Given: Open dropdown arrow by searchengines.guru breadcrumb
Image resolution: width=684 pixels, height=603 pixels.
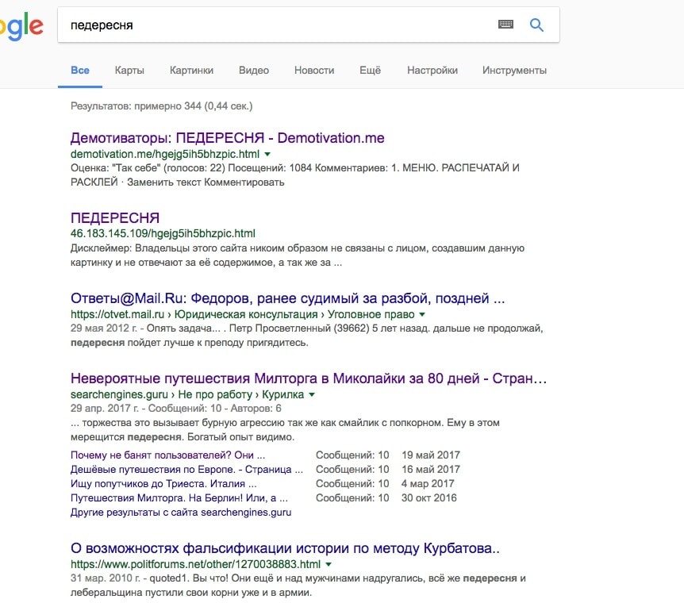Looking at the screenshot, I should 313,394.
